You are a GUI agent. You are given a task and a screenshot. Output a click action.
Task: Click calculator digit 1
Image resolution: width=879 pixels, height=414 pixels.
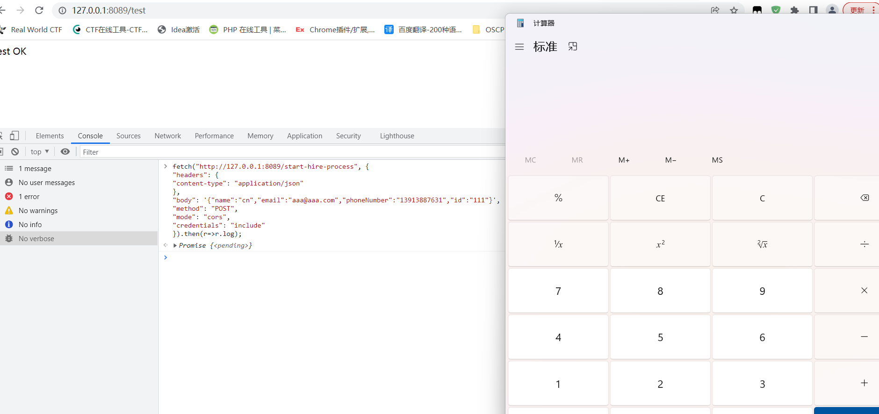point(558,383)
